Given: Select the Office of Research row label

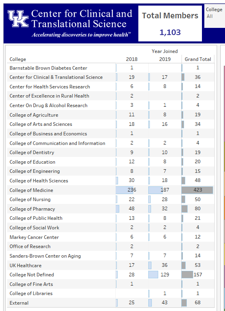Looking at the screenshot, I should click(x=30, y=246).
